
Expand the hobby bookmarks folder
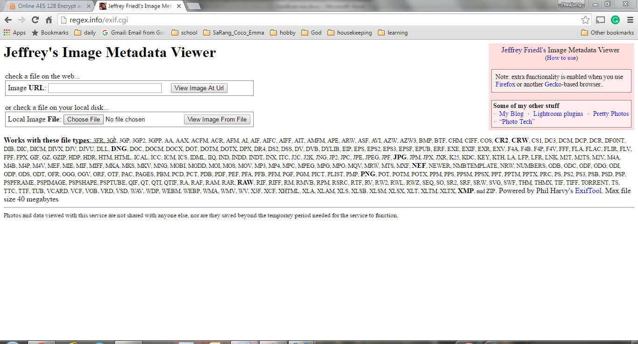pos(283,33)
